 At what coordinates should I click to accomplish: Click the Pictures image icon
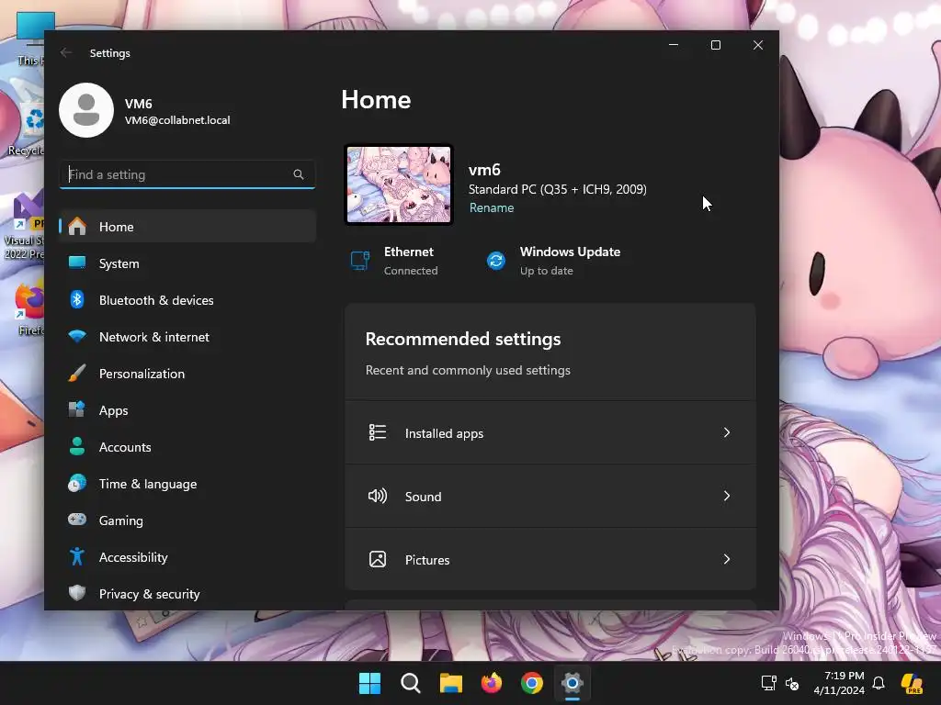[378, 559]
